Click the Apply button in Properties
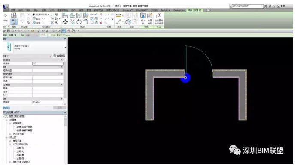Screen dimensions: 297x166 pos(60,108)
